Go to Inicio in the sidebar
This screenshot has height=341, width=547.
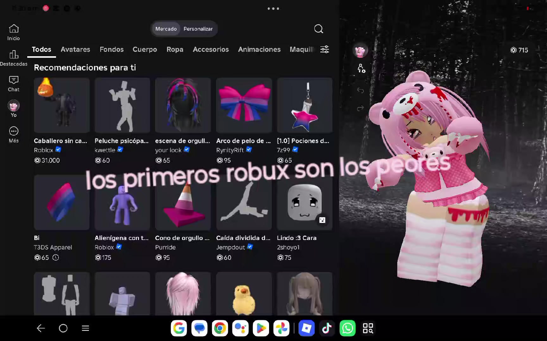point(14,33)
